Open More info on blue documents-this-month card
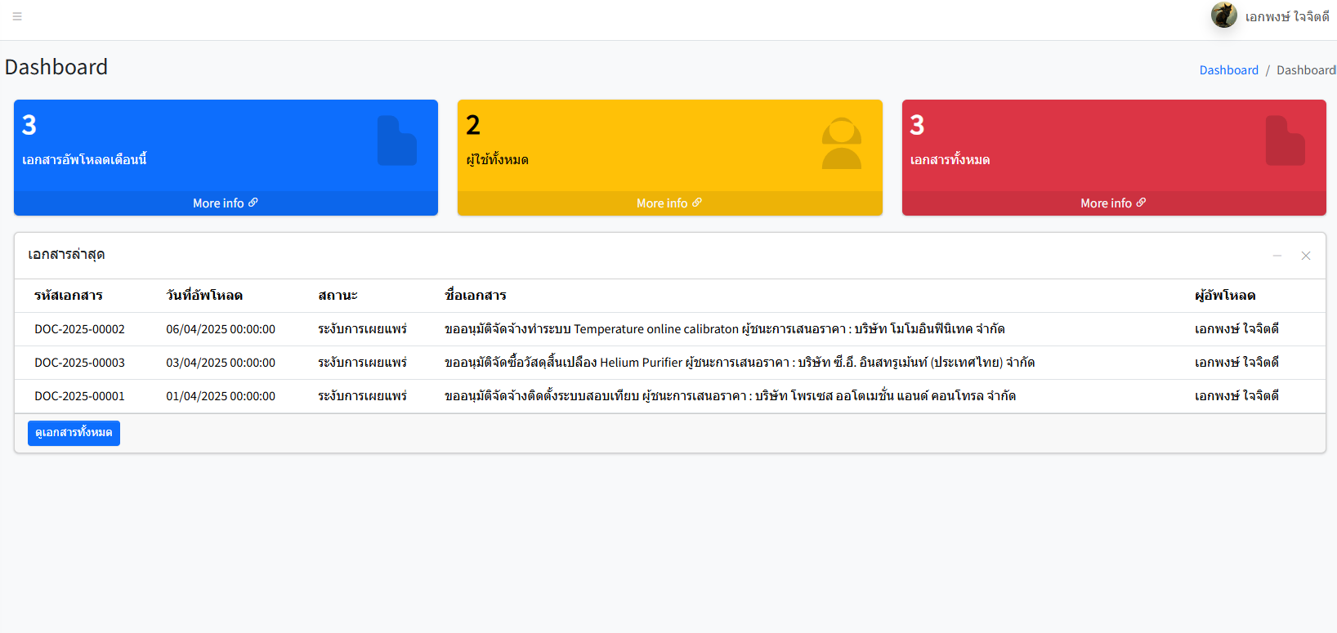This screenshot has height=633, width=1337. 226,203
